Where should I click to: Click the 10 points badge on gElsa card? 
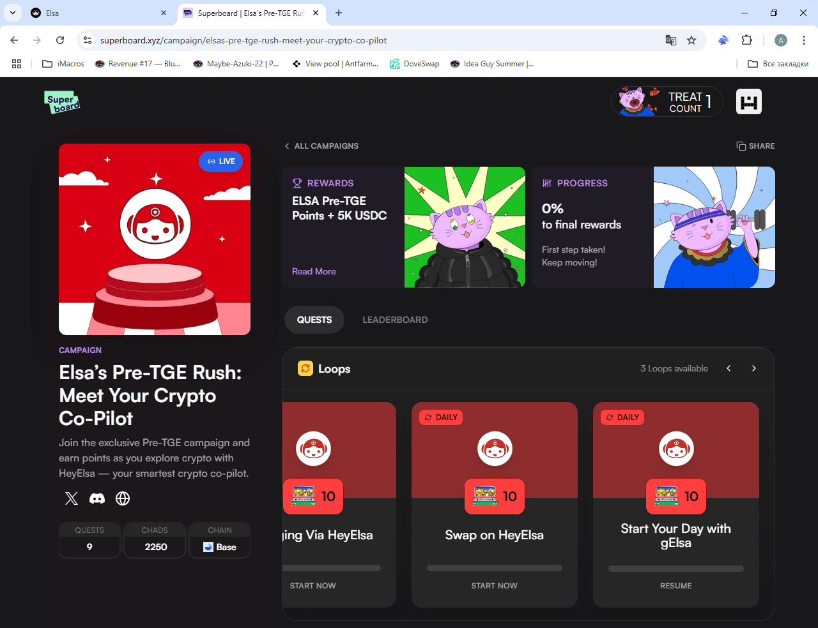click(676, 497)
